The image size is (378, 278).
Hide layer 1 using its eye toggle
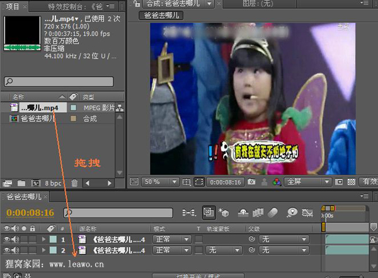(x=7, y=240)
